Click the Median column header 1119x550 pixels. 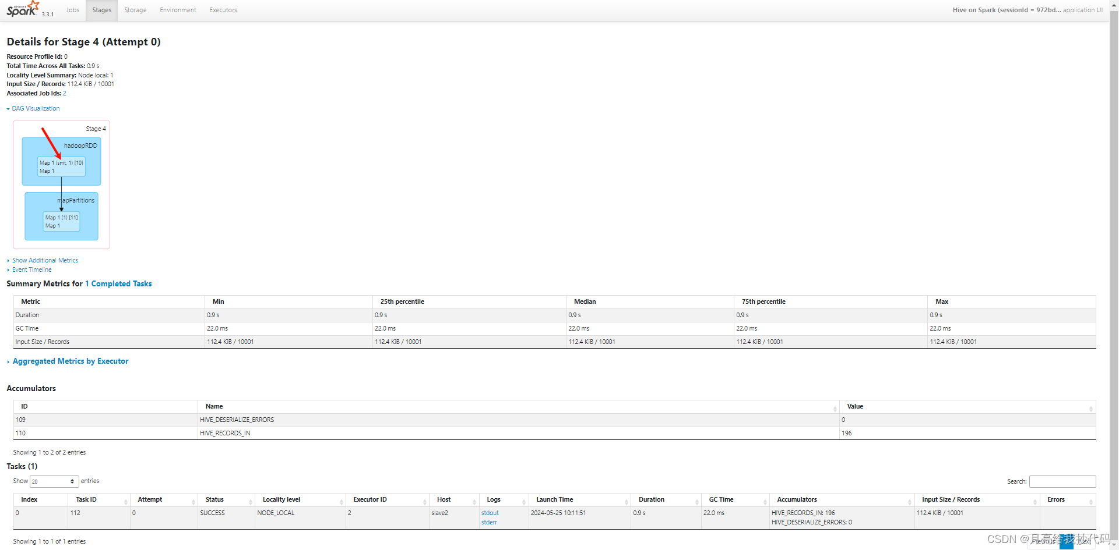point(649,301)
